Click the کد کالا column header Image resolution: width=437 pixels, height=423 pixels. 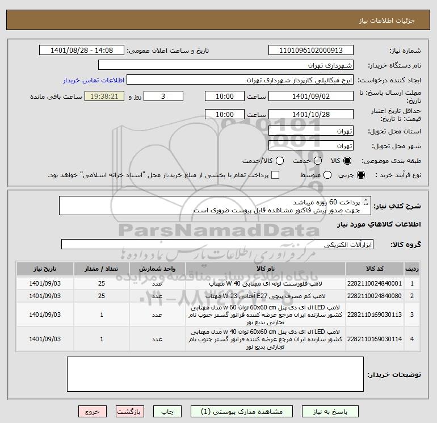[375, 269]
